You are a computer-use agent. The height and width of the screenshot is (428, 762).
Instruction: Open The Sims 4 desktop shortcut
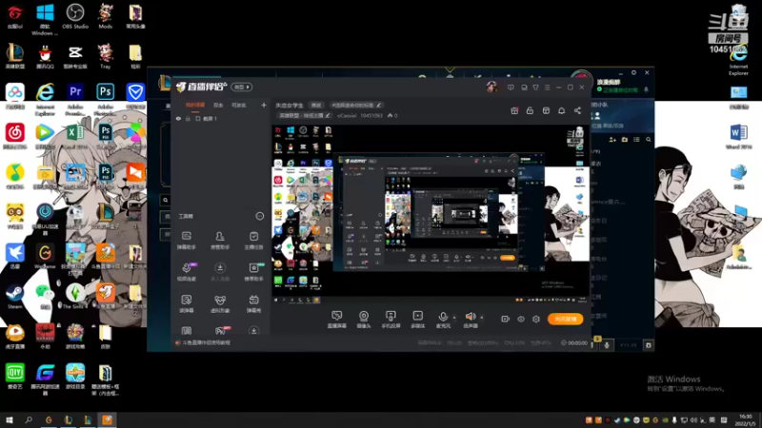pos(75,296)
